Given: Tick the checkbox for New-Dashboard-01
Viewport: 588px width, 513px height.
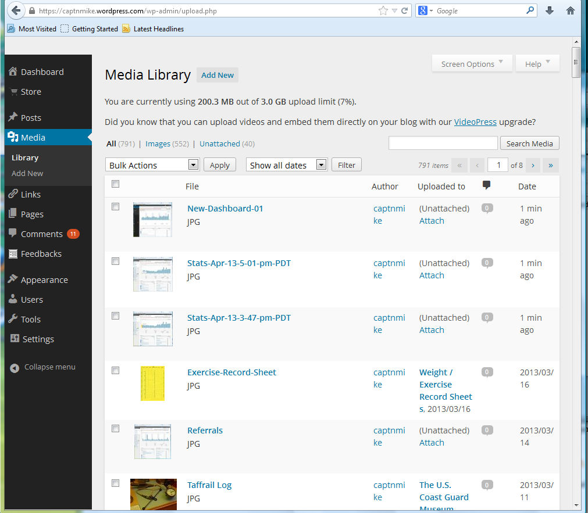Looking at the screenshot, I should click(x=115, y=207).
